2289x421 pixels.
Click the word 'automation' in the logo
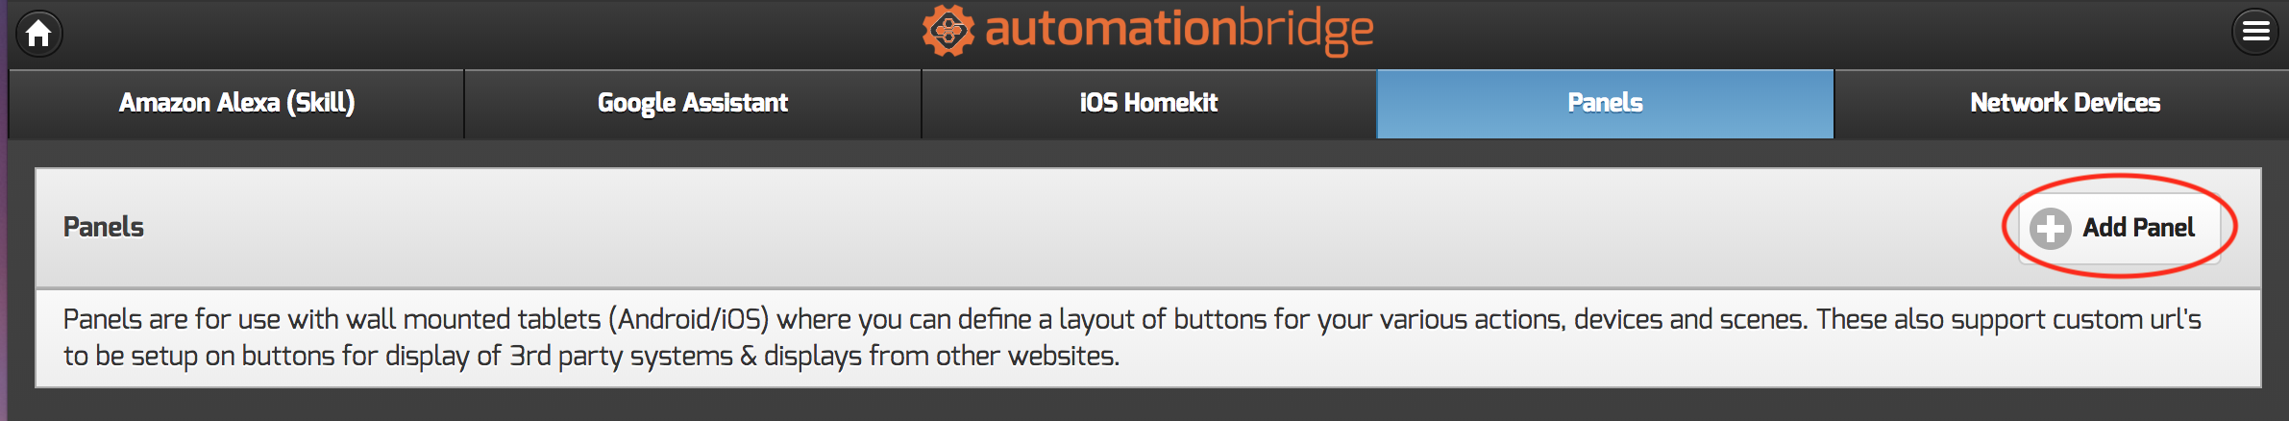(1110, 29)
